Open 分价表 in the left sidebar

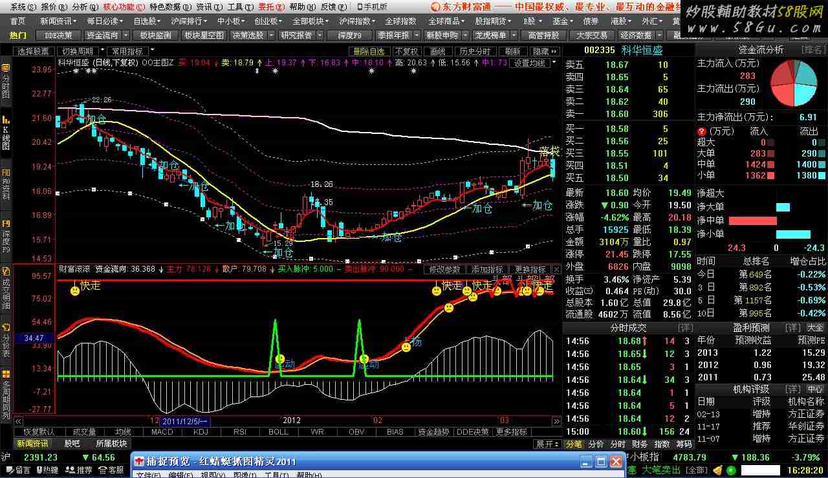[x=6, y=341]
